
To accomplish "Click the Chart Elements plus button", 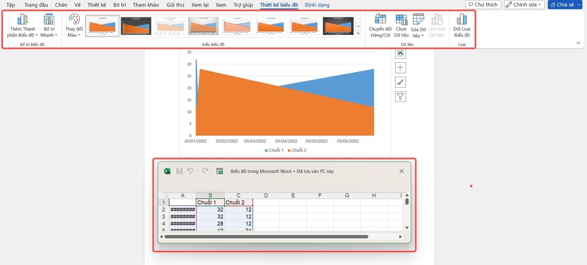I will (x=400, y=67).
